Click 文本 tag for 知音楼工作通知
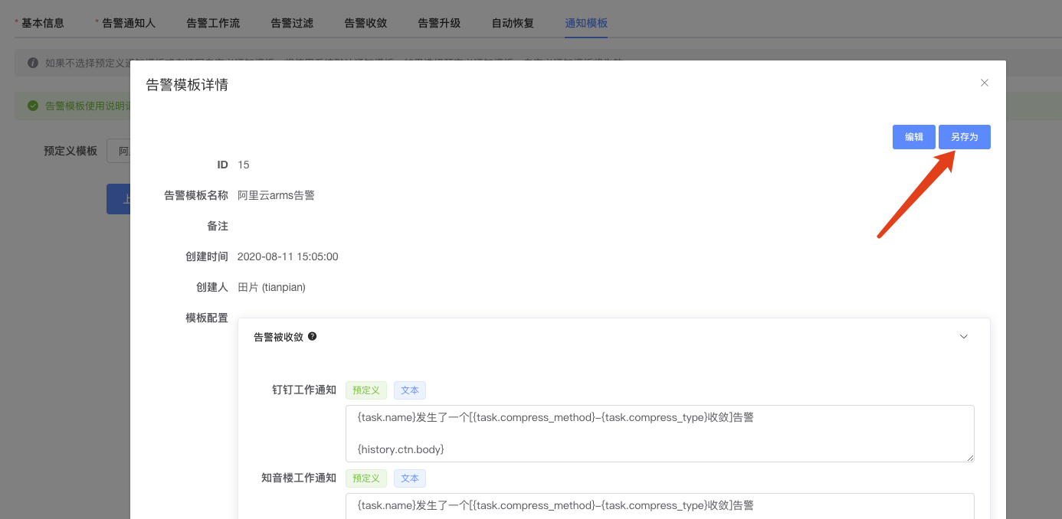The height and width of the screenshot is (519, 1062). click(410, 478)
